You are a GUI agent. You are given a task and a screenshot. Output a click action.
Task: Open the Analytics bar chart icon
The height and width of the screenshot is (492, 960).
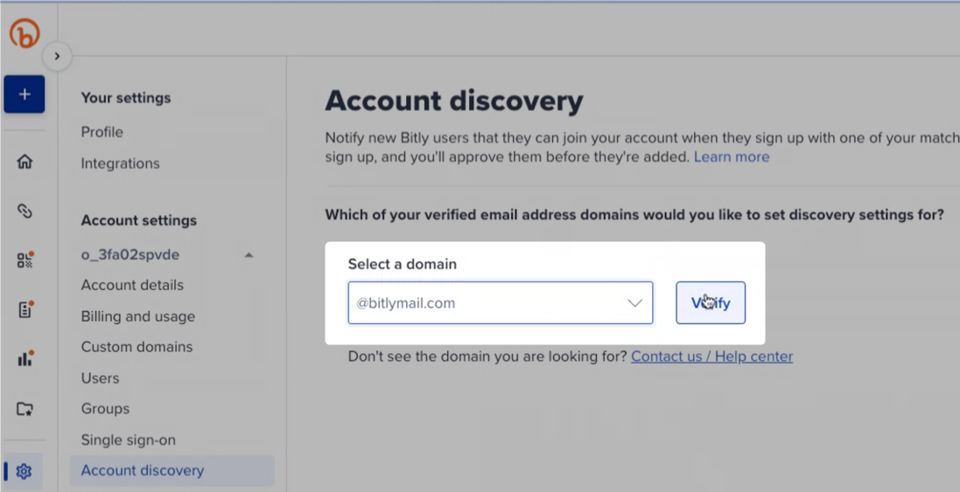point(25,359)
